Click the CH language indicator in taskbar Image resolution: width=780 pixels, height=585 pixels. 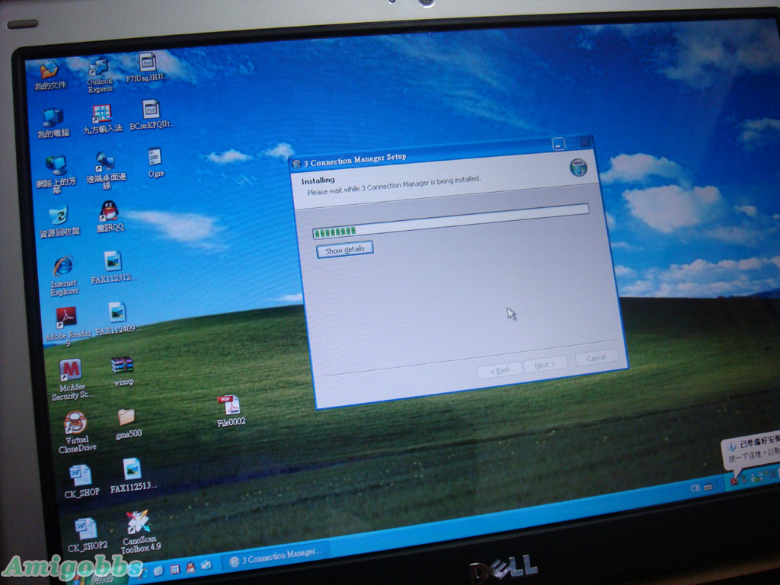click(x=695, y=487)
